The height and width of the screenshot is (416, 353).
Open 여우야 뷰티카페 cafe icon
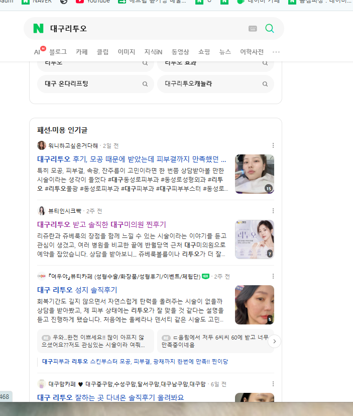(x=42, y=276)
